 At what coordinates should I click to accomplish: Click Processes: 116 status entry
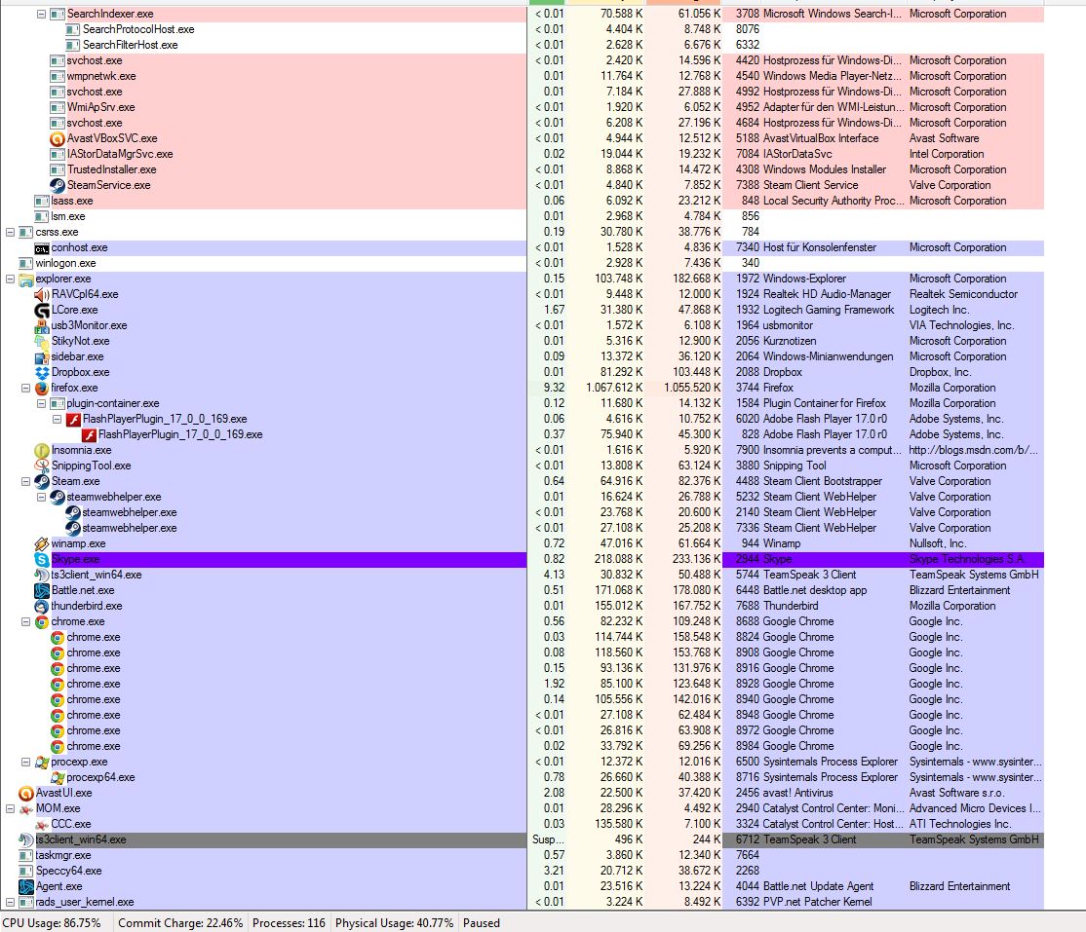click(x=289, y=923)
